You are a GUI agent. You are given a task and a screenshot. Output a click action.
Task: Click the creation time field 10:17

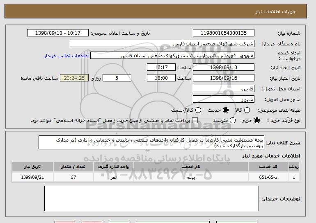click(161, 67)
